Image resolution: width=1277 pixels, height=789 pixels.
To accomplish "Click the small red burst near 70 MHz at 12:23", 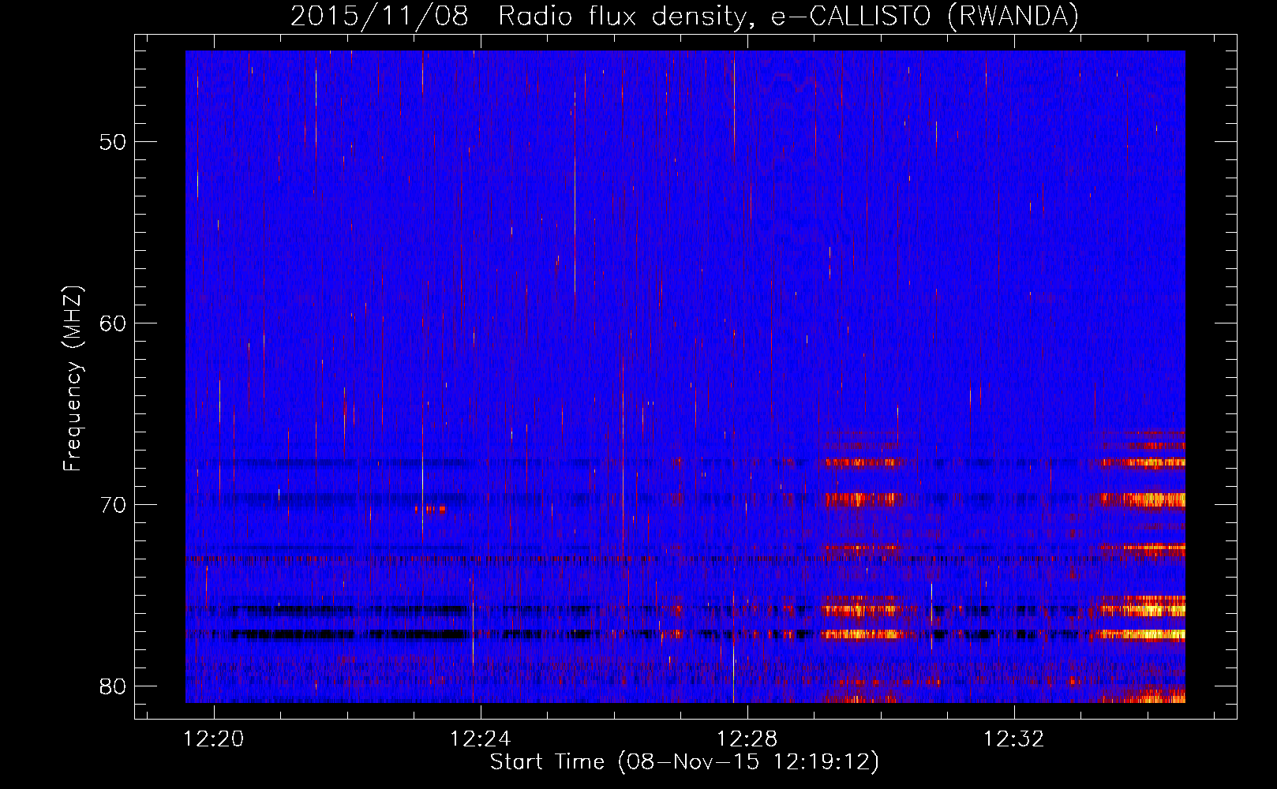I will (x=430, y=510).
